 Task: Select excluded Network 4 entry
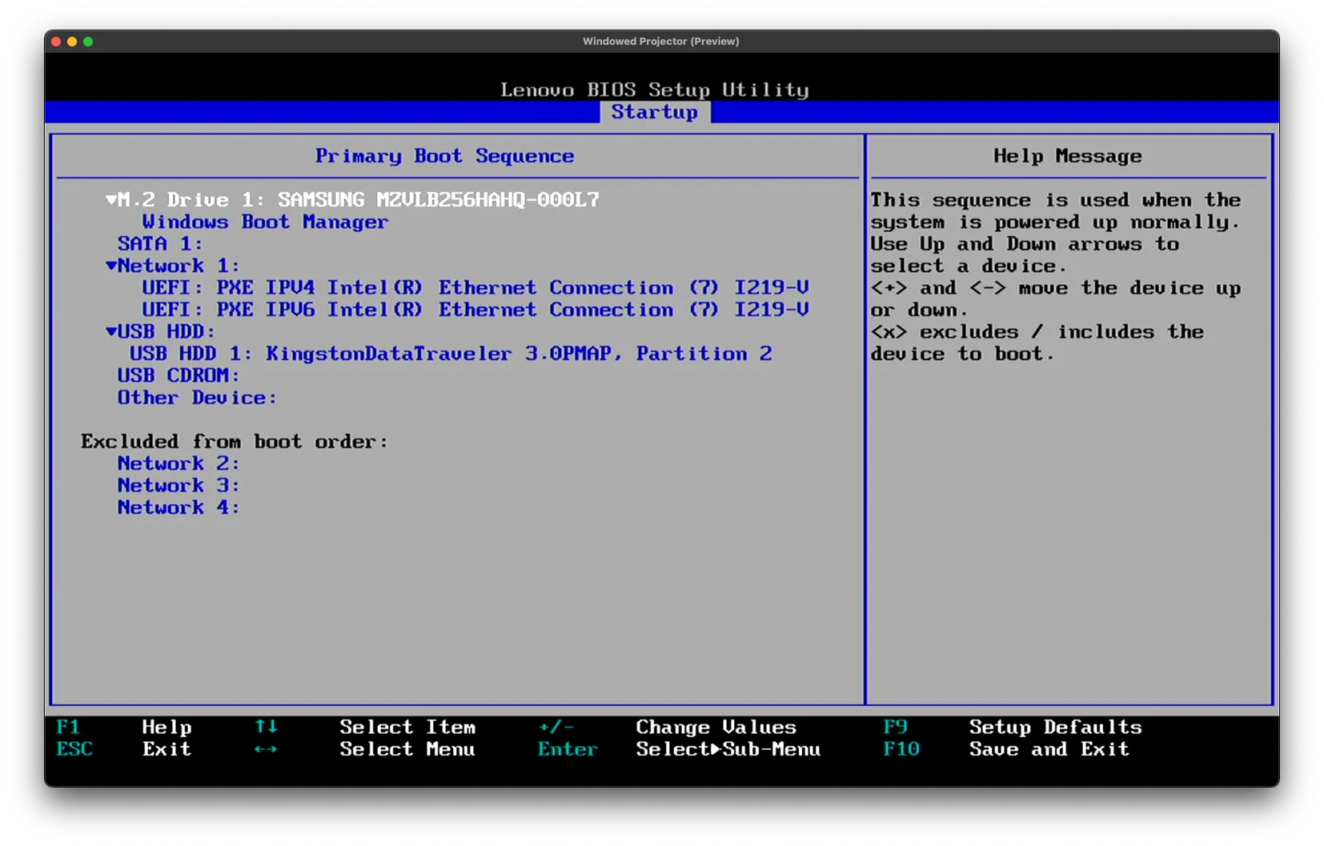point(179,507)
